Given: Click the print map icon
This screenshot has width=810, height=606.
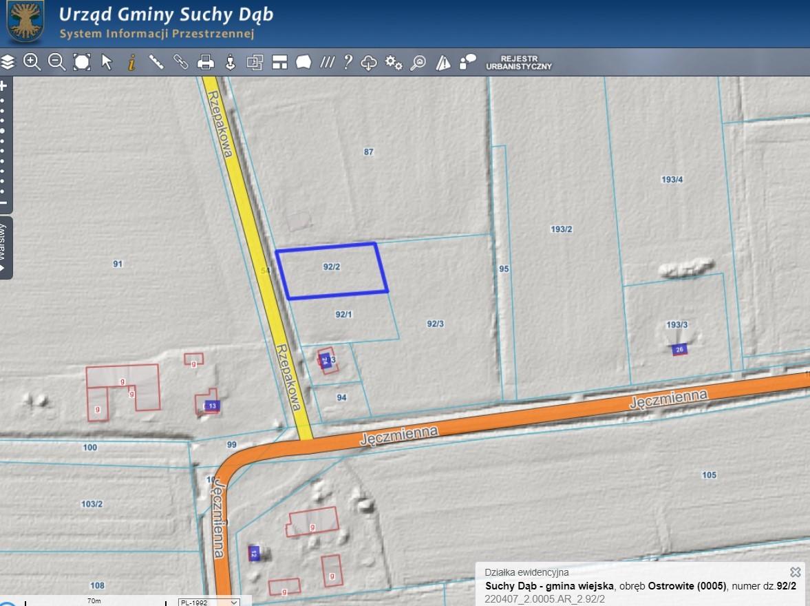Looking at the screenshot, I should pos(206,63).
